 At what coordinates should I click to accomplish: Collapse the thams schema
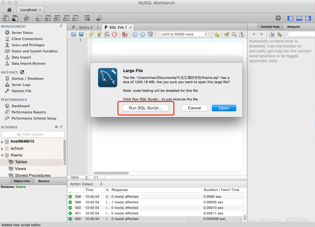pos(2,155)
